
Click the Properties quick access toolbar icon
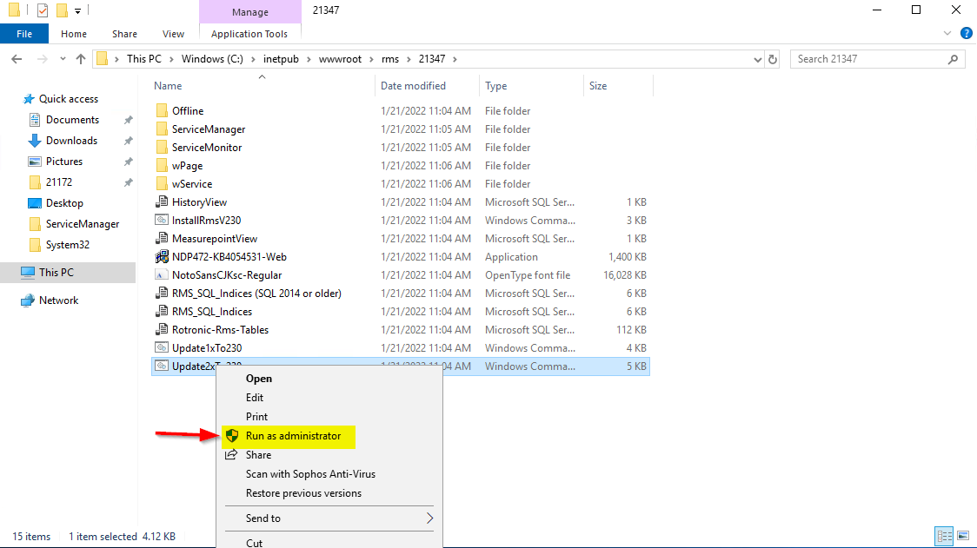click(x=43, y=10)
